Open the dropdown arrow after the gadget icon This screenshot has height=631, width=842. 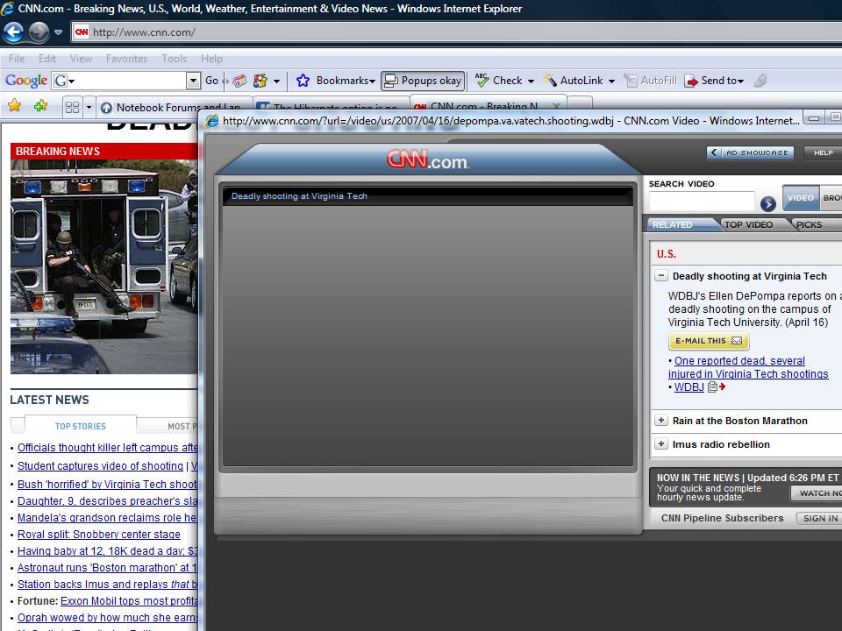(x=276, y=82)
